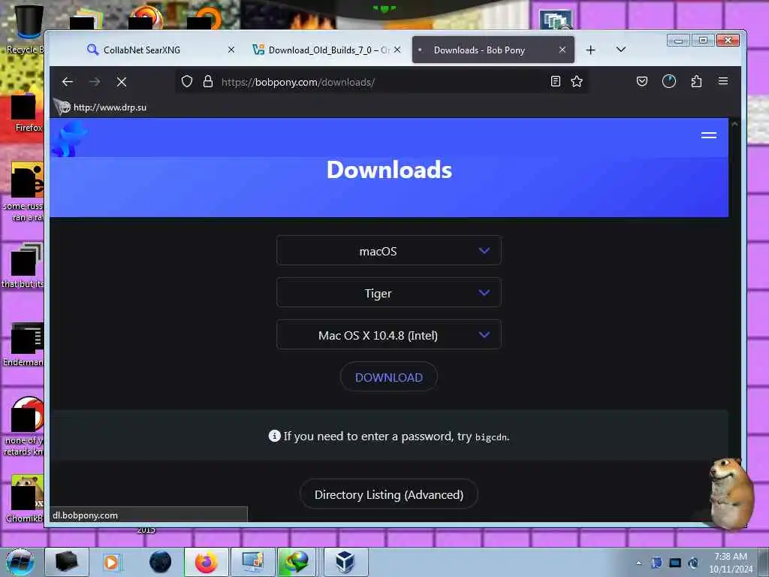
Task: Click the Firefox taskbar button
Action: coord(206,562)
